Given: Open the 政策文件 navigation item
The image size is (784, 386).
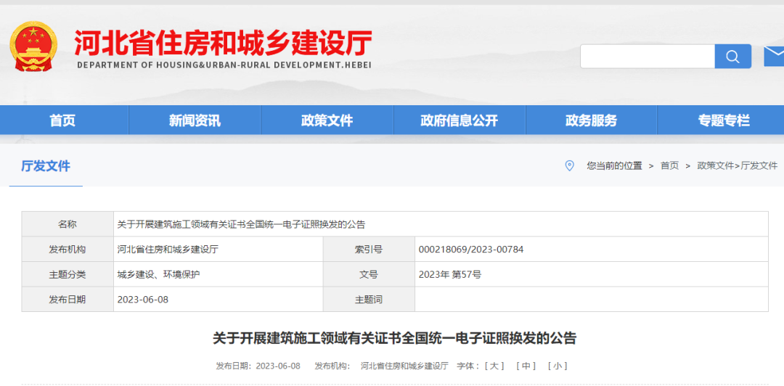Looking at the screenshot, I should (327, 120).
